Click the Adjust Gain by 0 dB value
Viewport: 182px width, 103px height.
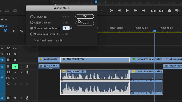click(65, 23)
